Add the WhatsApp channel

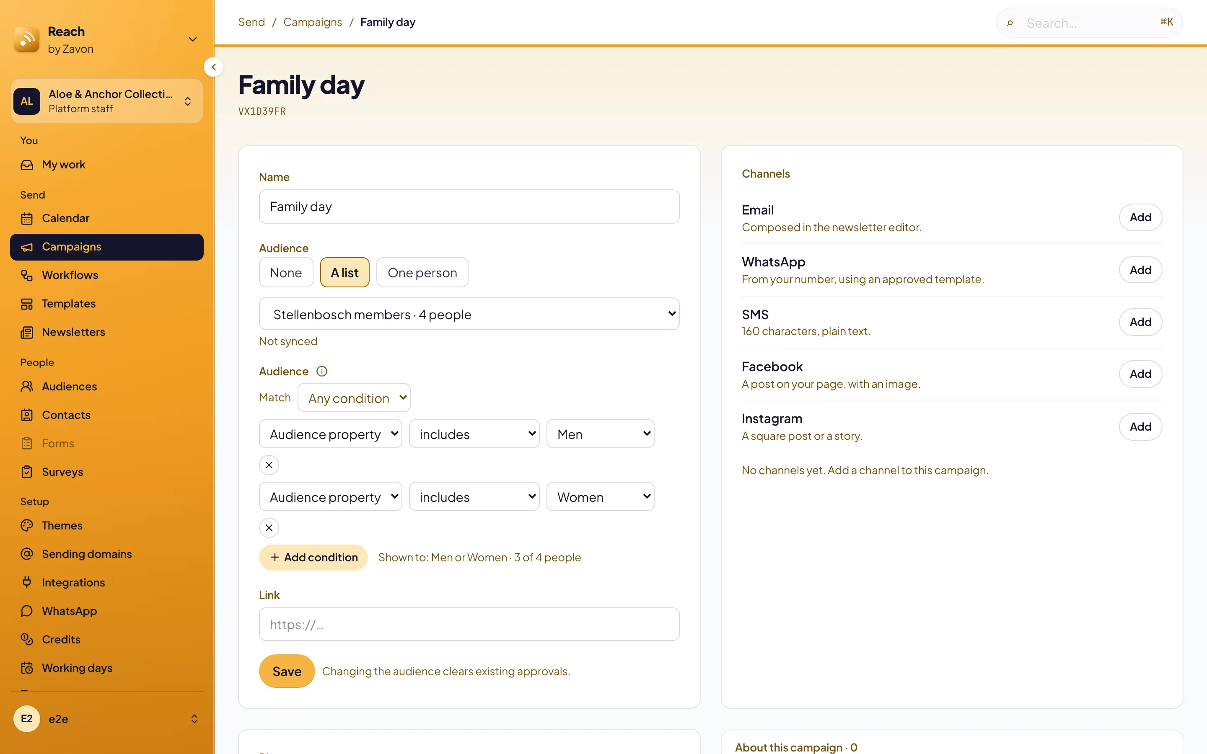click(1140, 270)
